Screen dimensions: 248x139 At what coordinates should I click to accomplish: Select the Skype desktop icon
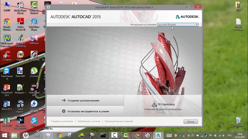click(34, 122)
